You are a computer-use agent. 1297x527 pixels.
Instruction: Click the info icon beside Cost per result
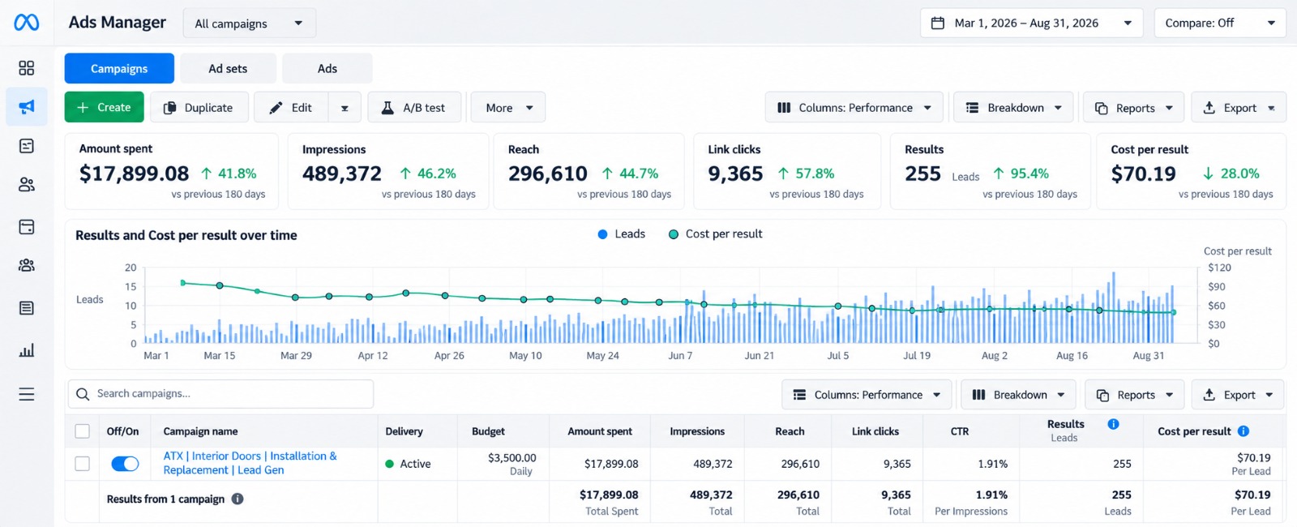click(x=1243, y=431)
